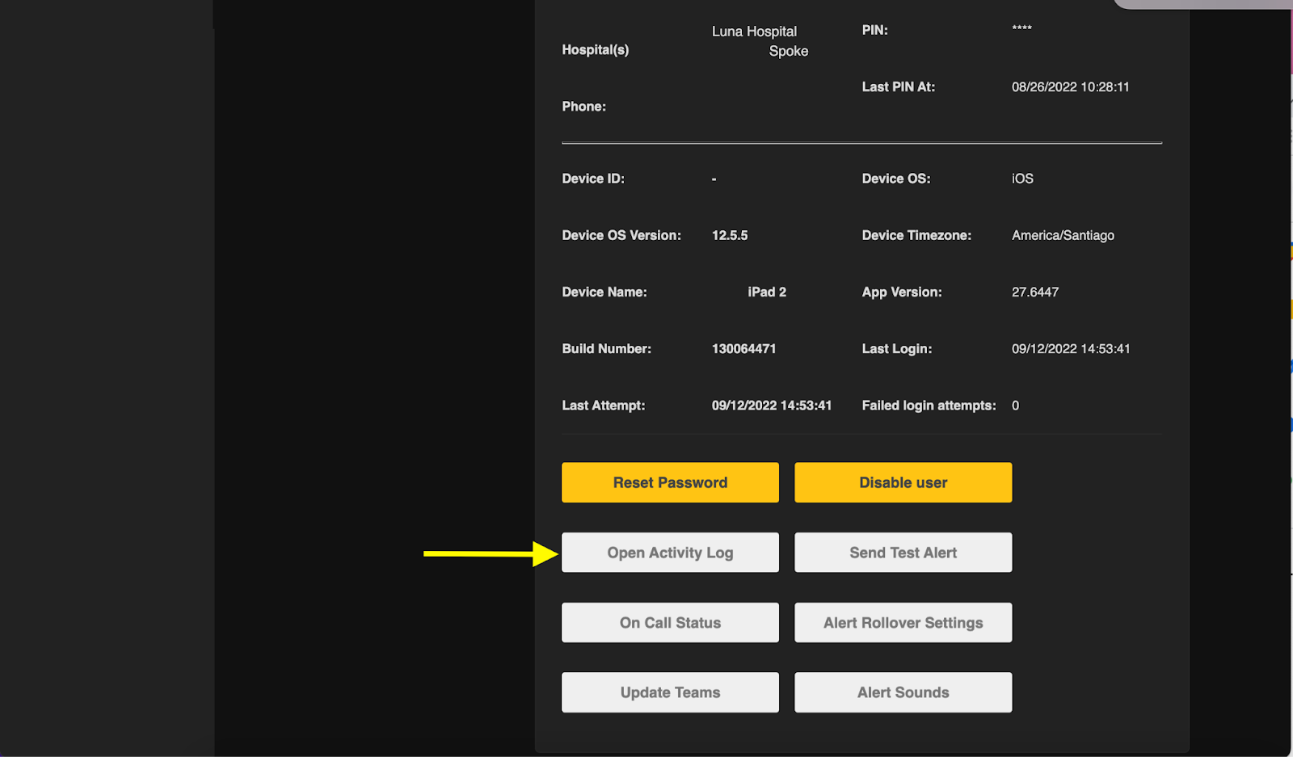Click the Failed login attempts: label

click(x=929, y=406)
